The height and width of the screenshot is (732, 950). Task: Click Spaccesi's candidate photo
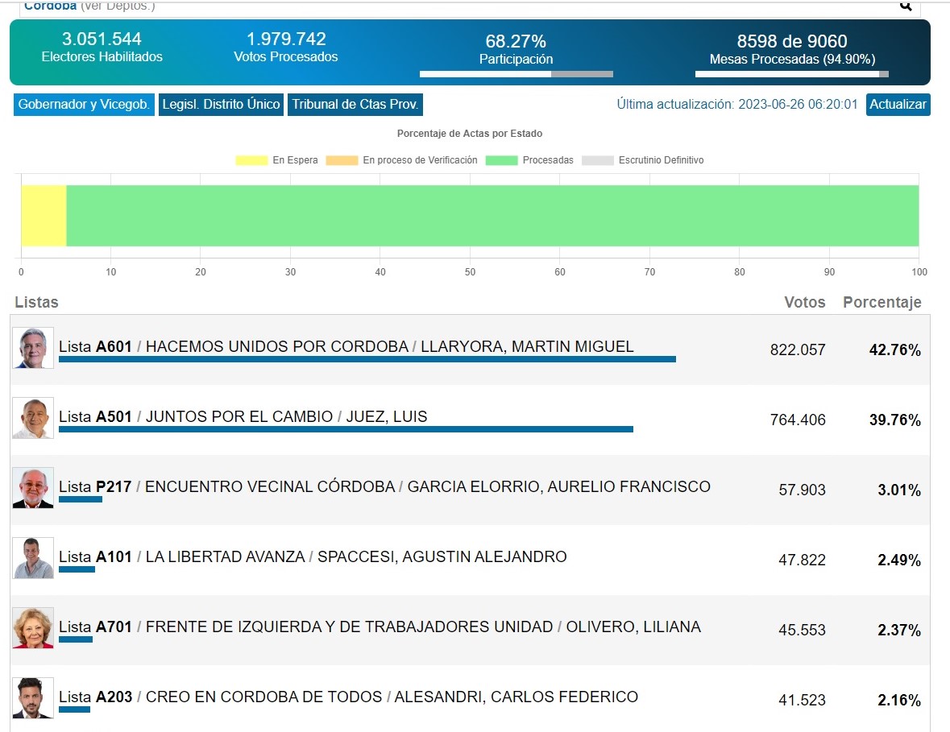(x=33, y=558)
